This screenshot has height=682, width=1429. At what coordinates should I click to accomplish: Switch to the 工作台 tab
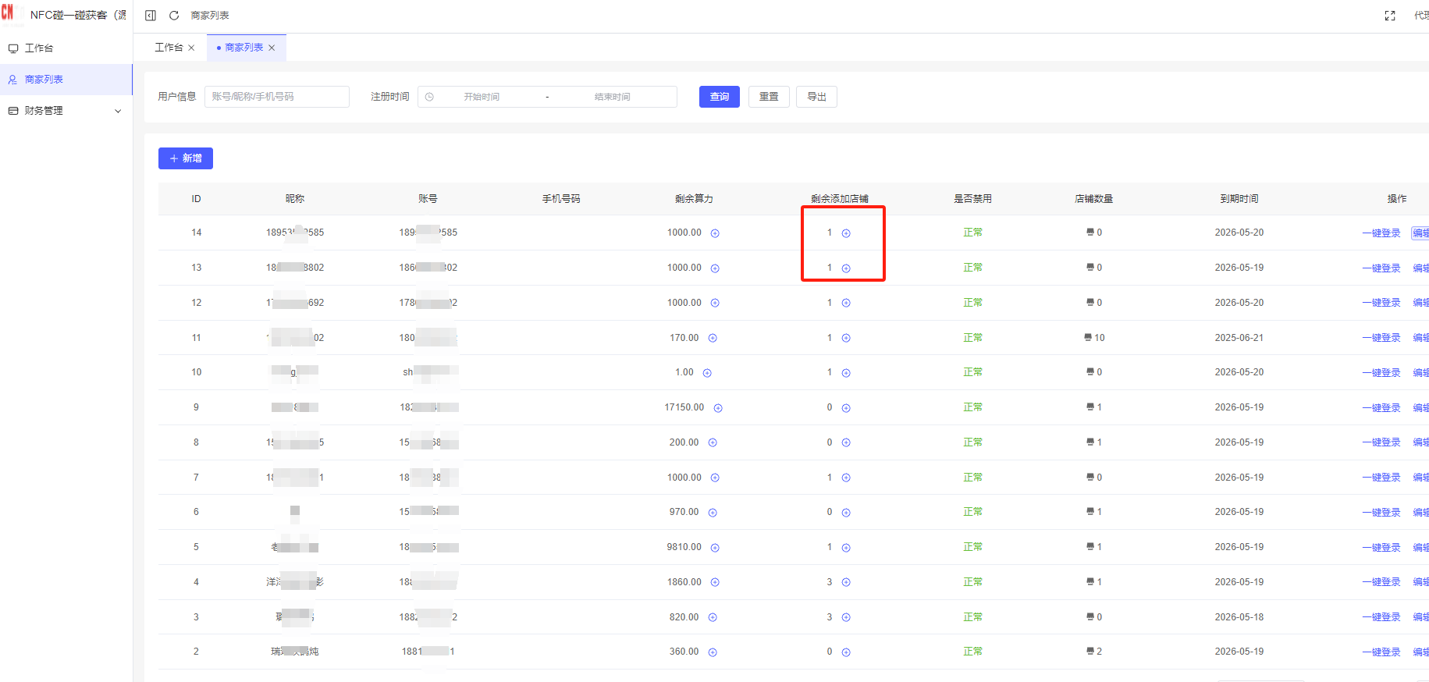tap(169, 48)
